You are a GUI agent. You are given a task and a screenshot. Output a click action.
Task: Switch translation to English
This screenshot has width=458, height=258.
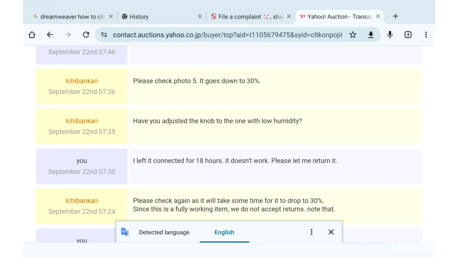[224, 232]
